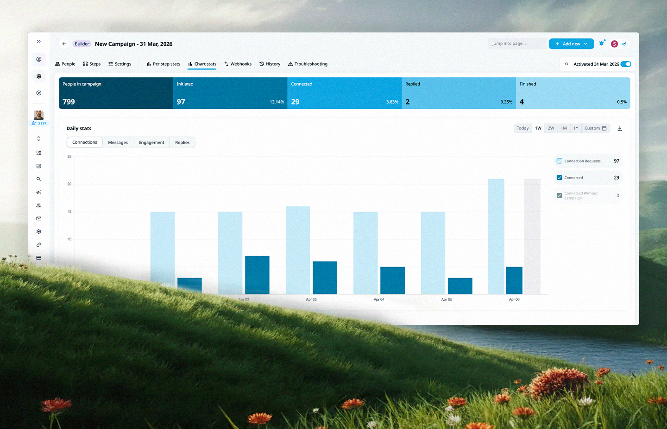
Task: Uncheck the Connected checkbox in legend
Action: point(559,178)
